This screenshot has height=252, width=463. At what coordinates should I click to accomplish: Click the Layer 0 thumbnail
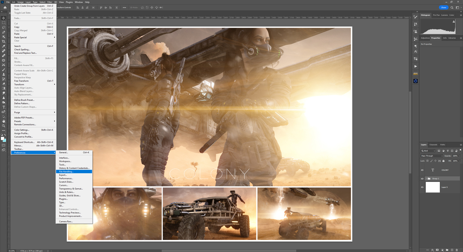pos(432,187)
